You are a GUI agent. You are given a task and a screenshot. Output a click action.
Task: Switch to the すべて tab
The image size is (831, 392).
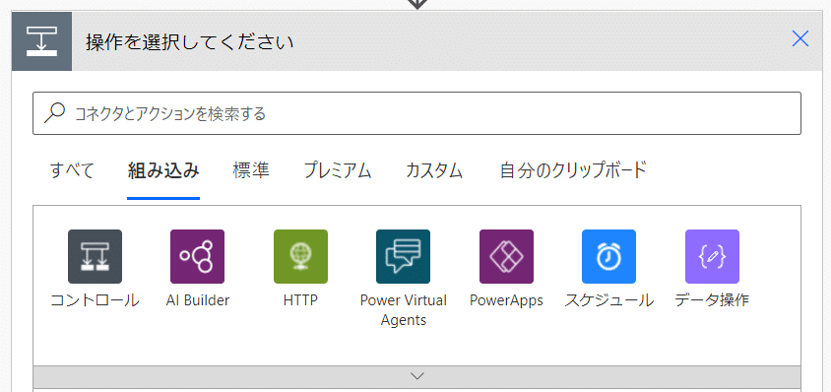tap(72, 170)
